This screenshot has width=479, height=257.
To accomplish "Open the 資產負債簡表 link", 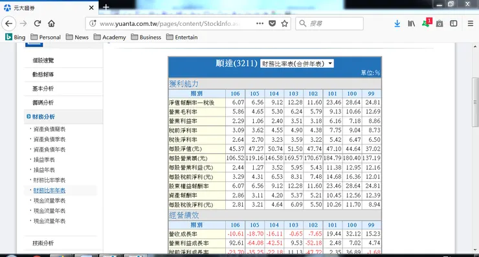I will point(49,129).
